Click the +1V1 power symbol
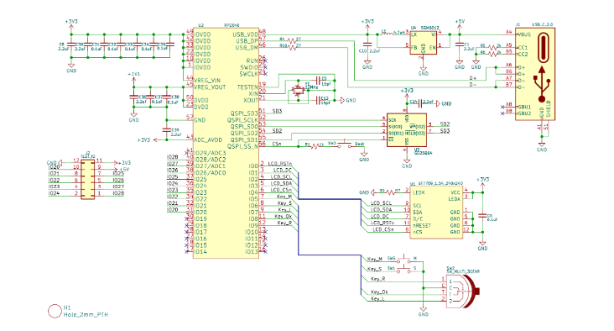 pos(133,76)
